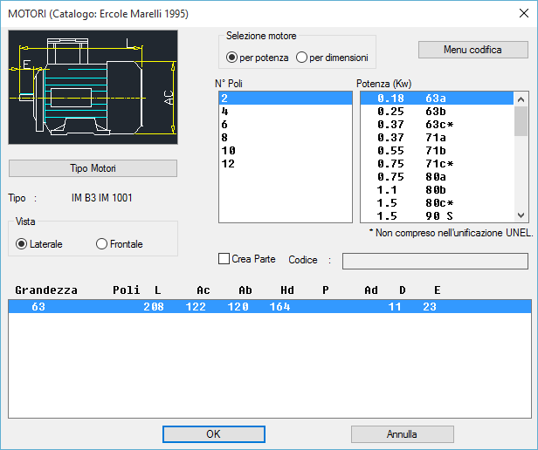Select 6 in N° Poli list
538x450 pixels.
[x=286, y=125]
